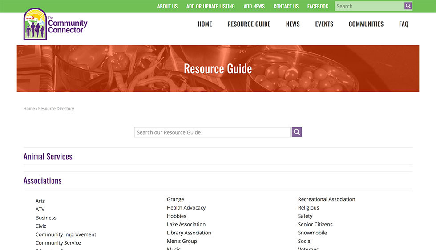Open Communities in main navigation
436x250 pixels.
366,24
